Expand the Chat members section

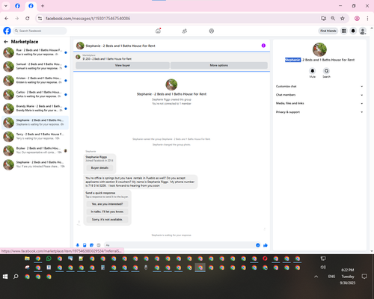point(319,95)
